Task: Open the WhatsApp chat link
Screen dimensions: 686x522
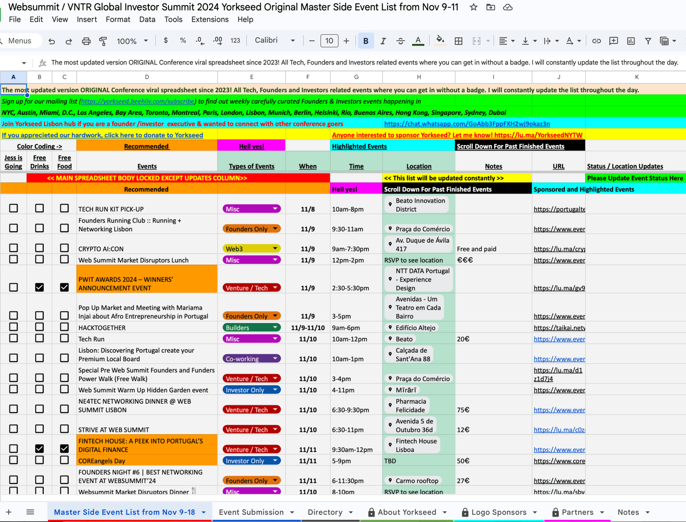Action: [467, 124]
